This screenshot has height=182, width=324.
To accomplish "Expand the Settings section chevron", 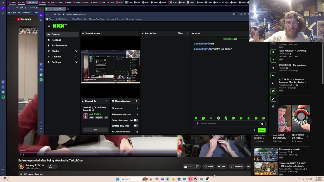I will coord(76,62).
